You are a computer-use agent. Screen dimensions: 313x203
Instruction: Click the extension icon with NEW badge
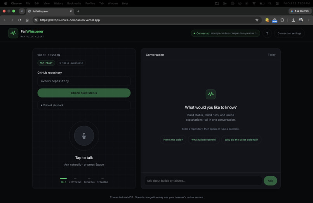click(x=275, y=20)
